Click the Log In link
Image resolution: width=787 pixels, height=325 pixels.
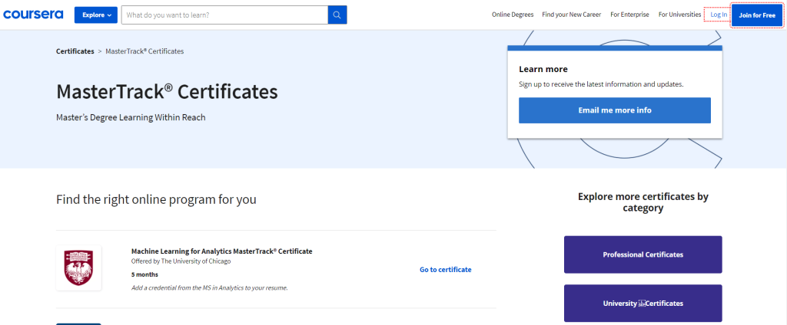tap(719, 15)
